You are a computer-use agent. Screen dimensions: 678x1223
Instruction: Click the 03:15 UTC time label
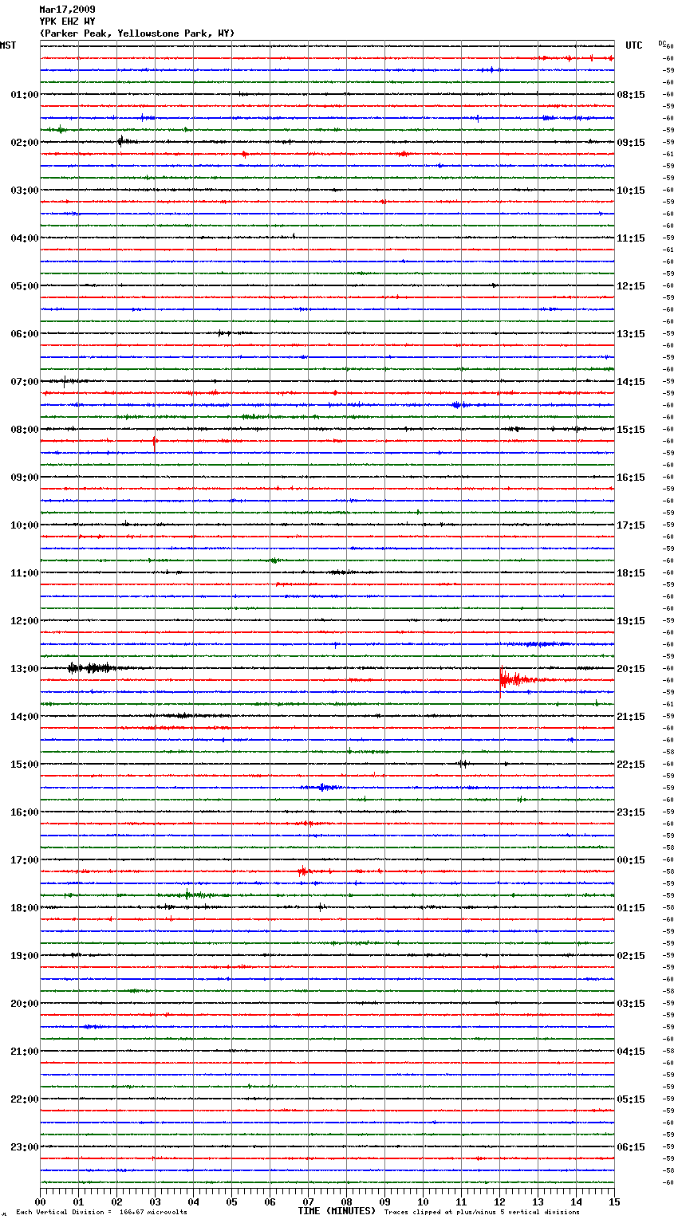(631, 1004)
